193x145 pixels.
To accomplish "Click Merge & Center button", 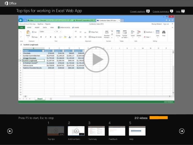I will (95, 37).
